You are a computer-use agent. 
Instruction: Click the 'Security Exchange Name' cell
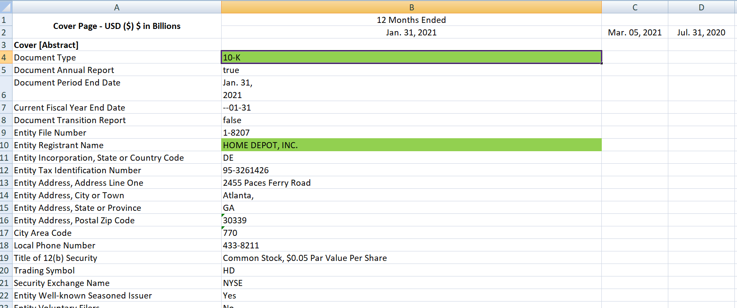pyautogui.click(x=117, y=283)
